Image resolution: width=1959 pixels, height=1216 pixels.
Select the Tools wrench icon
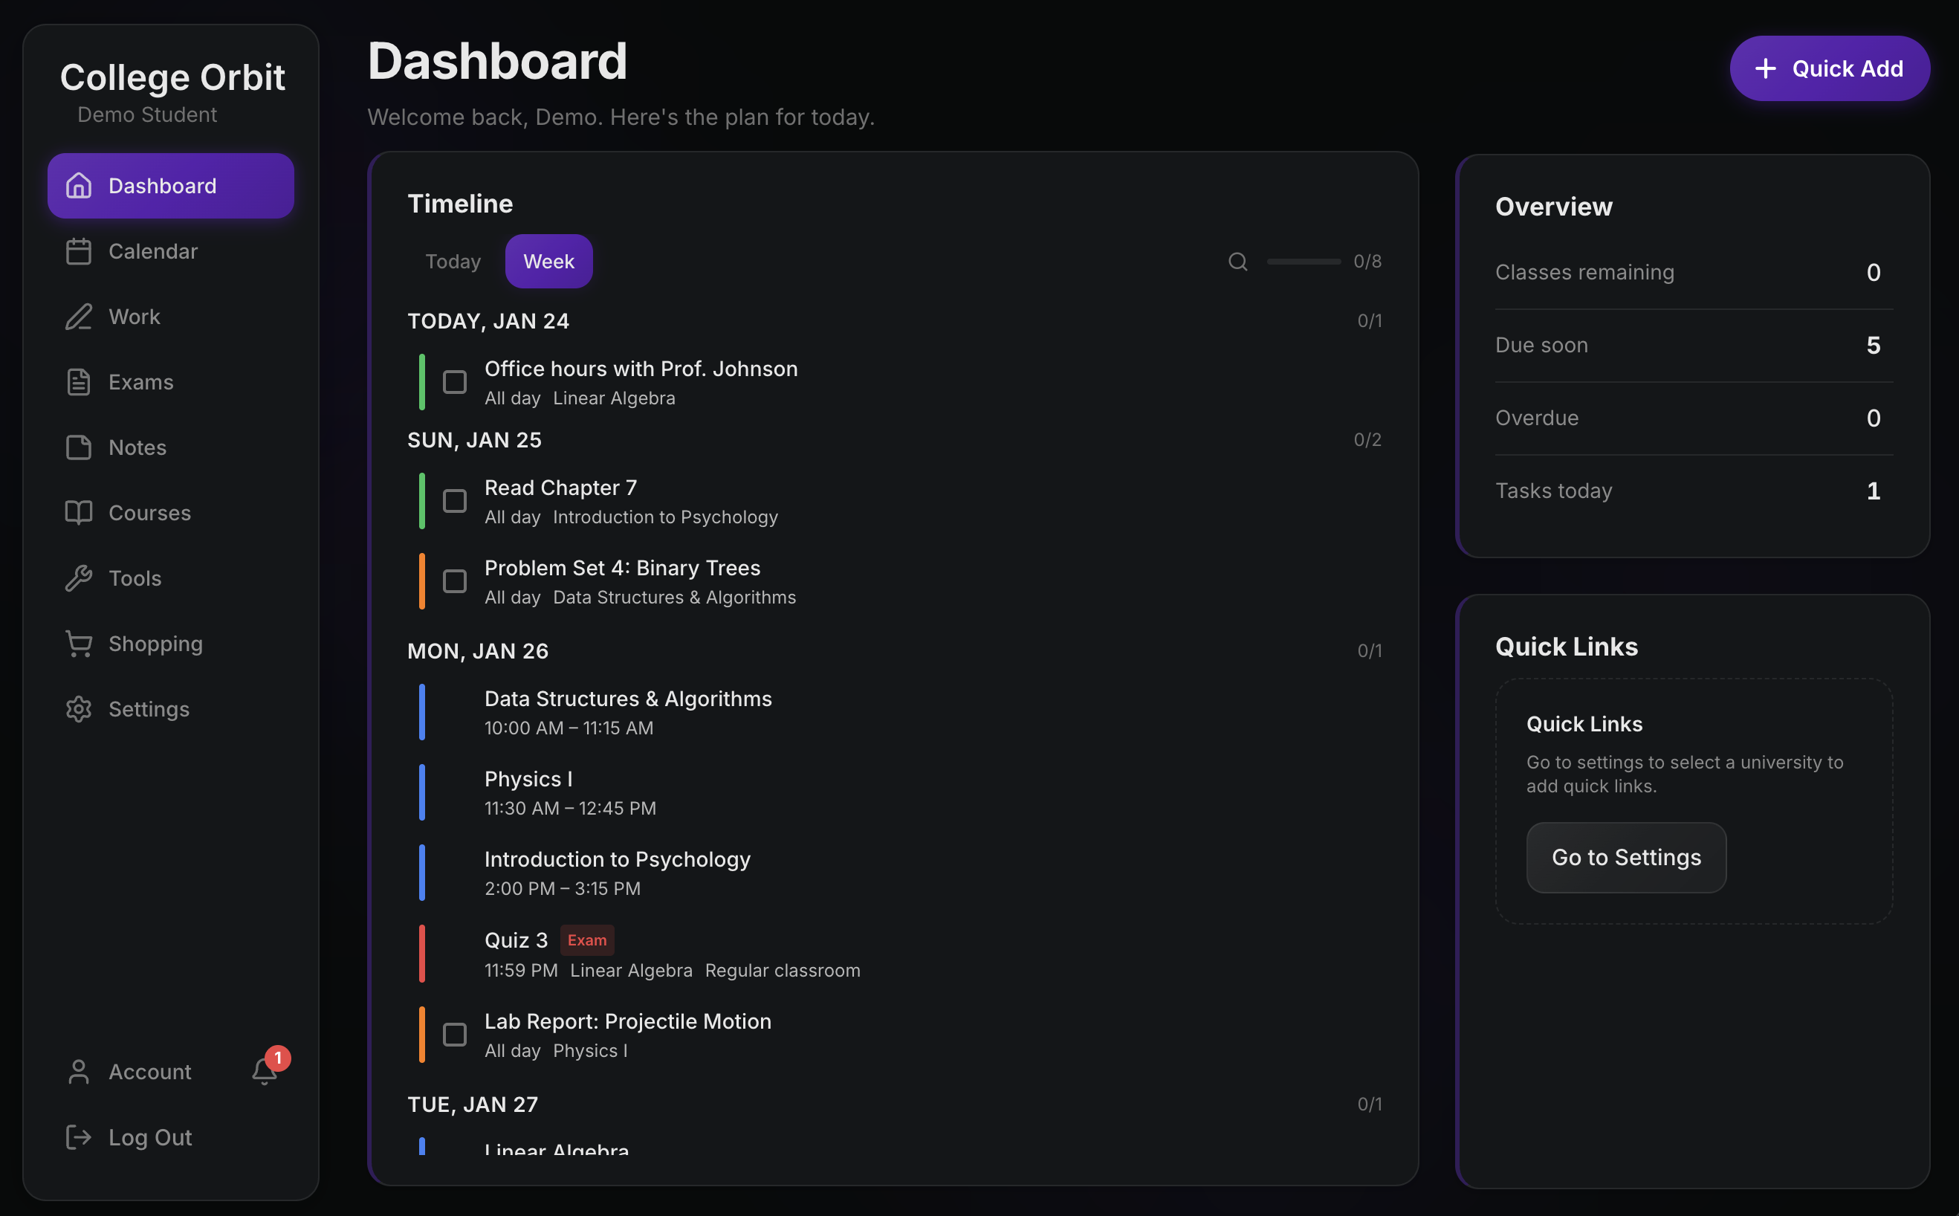tap(78, 578)
